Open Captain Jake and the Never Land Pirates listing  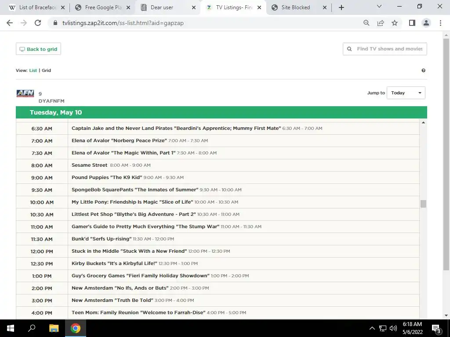tap(176, 128)
